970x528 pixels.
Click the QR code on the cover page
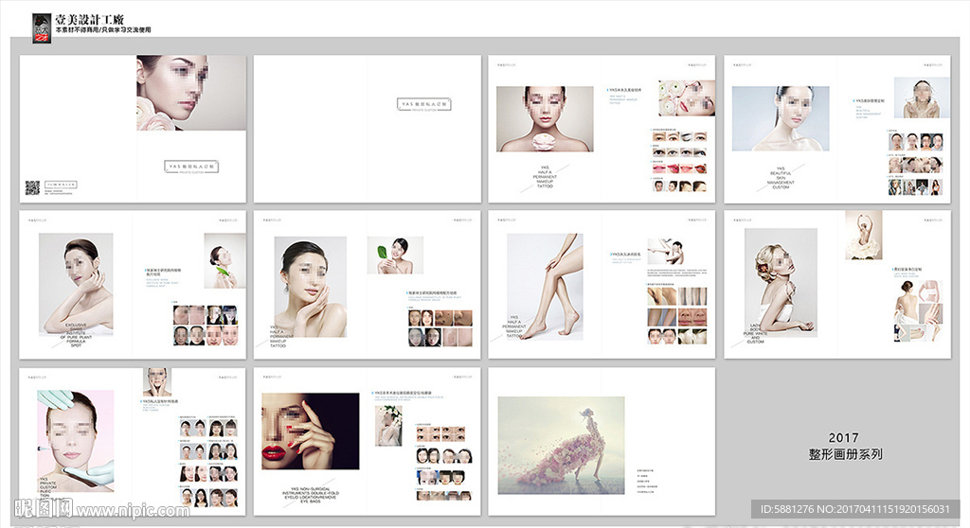point(32,187)
